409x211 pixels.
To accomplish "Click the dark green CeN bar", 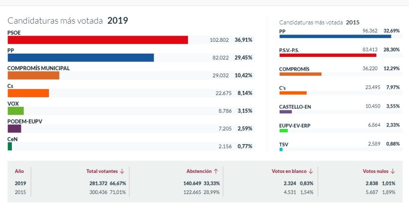I will (x=10, y=146).
